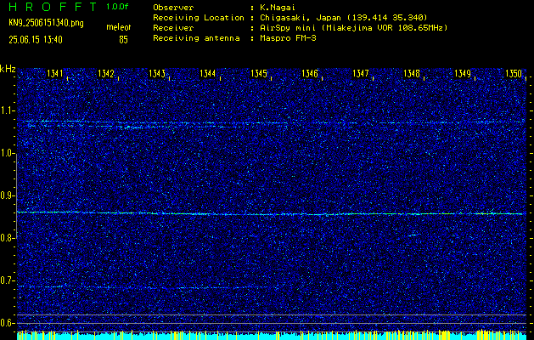The width and height of the screenshot is (534, 340).
Task: Click the 1.1 frequency axis label
Action: tap(7, 110)
